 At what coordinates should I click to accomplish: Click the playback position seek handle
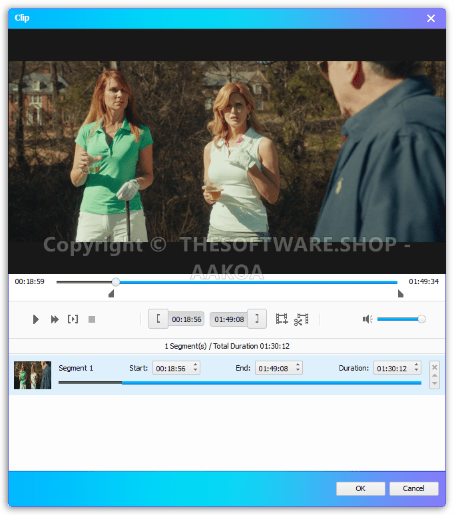tap(116, 282)
